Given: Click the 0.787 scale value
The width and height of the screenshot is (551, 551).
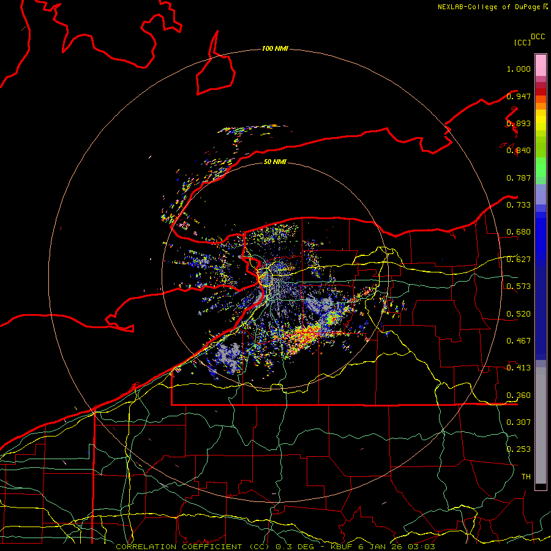Looking at the screenshot, I should 519,178.
